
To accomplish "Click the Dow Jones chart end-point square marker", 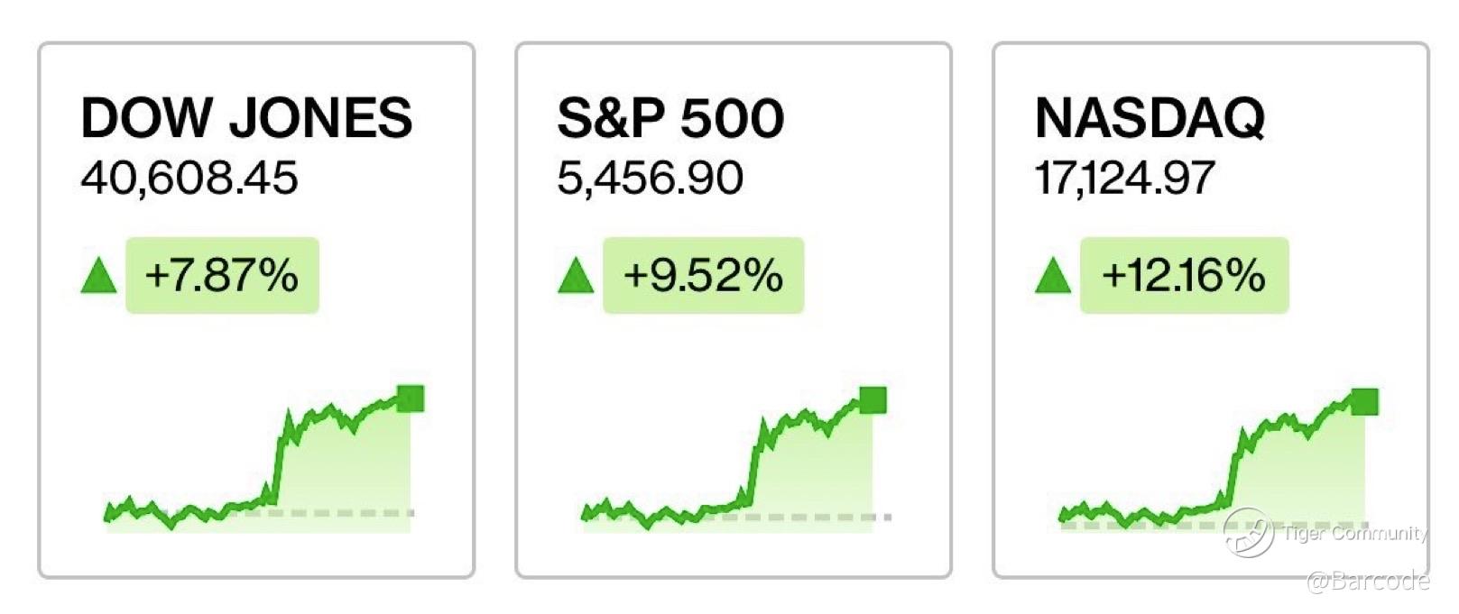I will click(411, 398).
